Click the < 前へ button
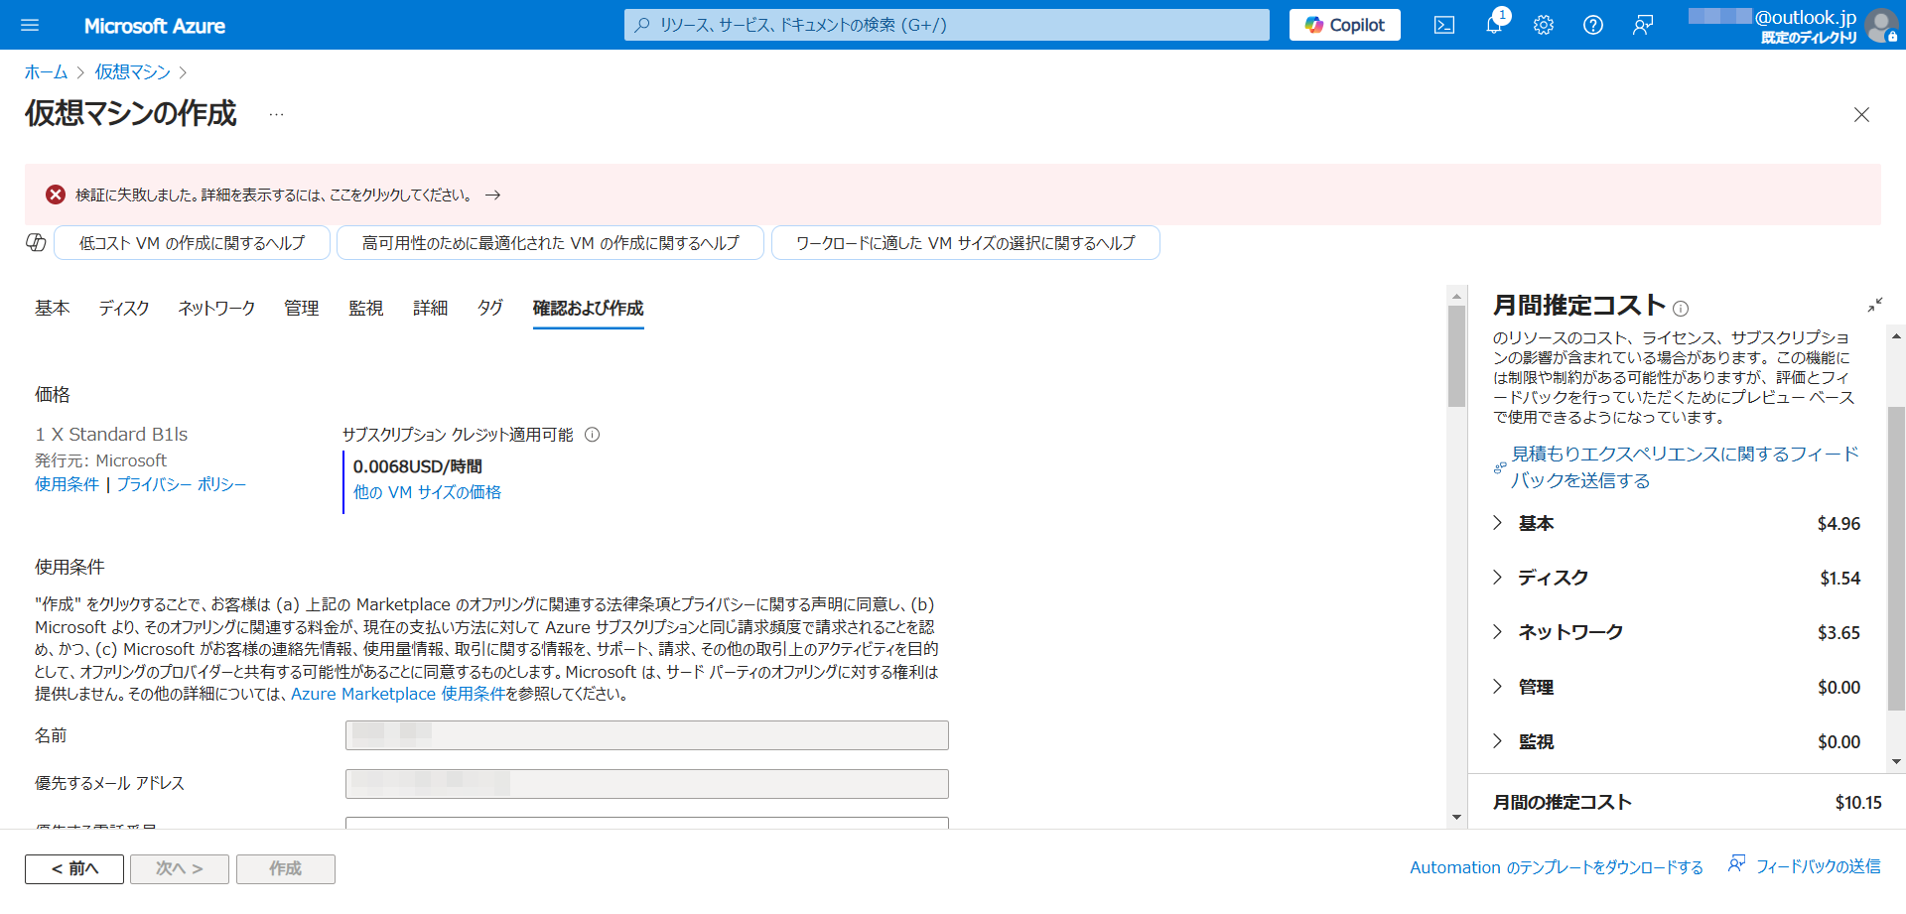 (x=74, y=868)
